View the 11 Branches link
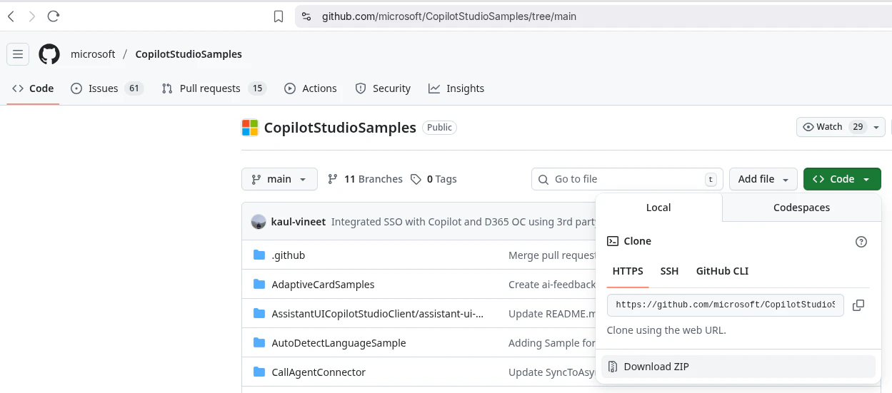 (365, 179)
